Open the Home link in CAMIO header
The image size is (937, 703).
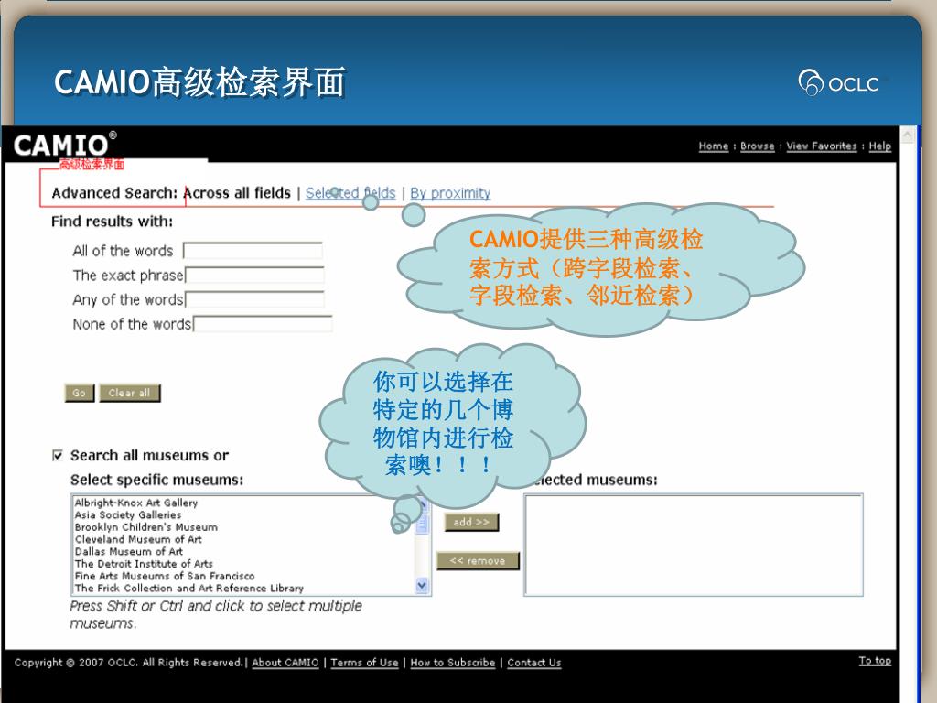coord(714,146)
